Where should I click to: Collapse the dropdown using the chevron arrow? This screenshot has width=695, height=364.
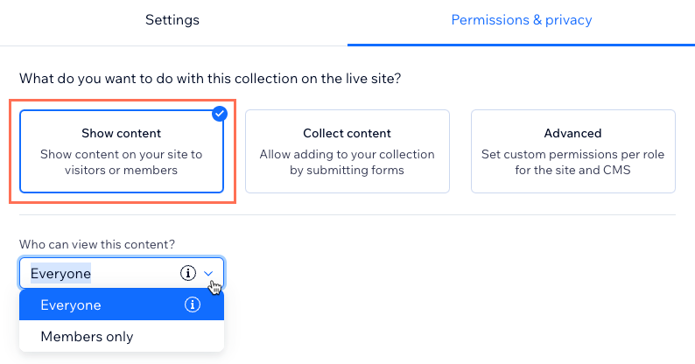208,274
